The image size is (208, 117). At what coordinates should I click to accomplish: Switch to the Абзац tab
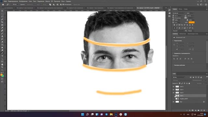[180, 9]
